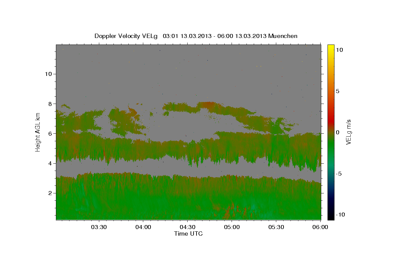Click the colorbar value 0 label

[x=337, y=132]
